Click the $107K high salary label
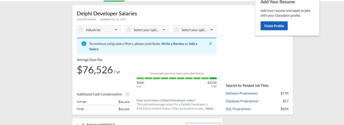344x125 pixels. click(x=212, y=83)
